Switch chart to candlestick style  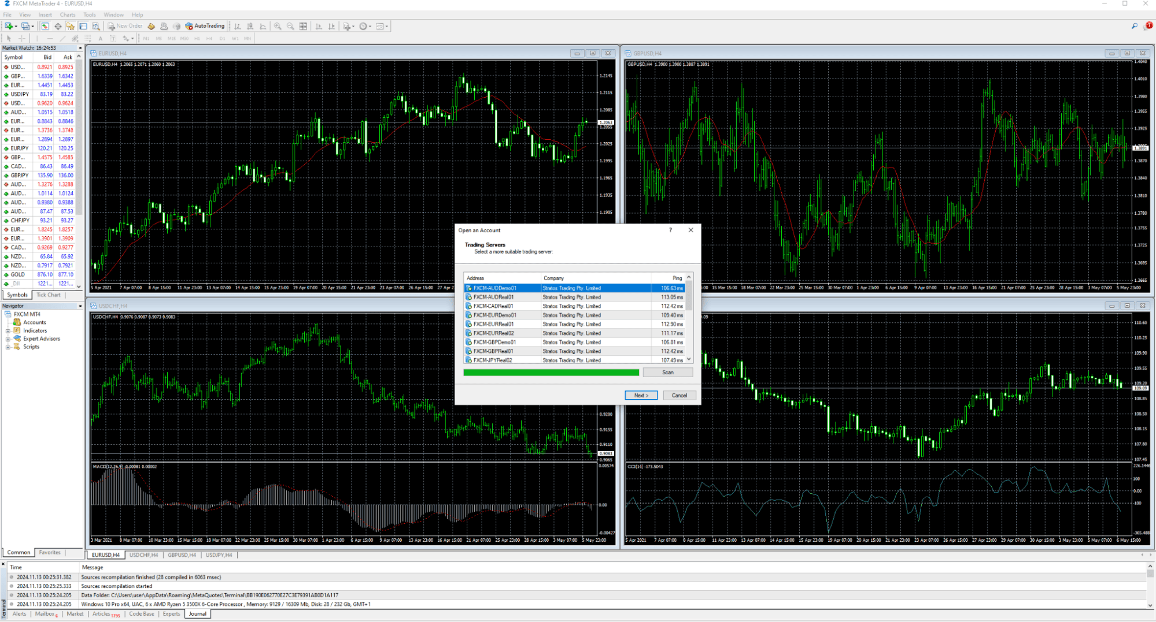pos(250,26)
